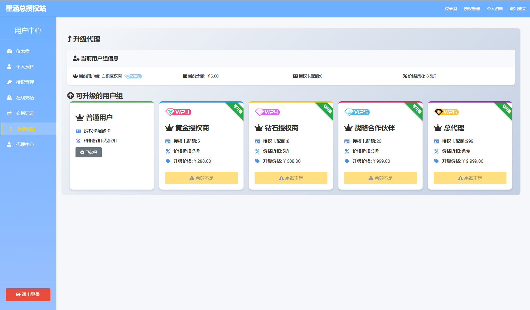Click the VIP5 diamond badge
The image size is (530, 310).
click(357, 112)
